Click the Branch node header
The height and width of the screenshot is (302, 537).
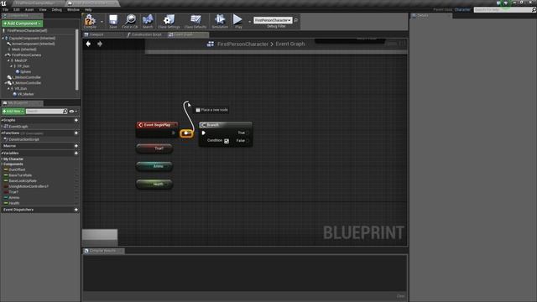226,125
